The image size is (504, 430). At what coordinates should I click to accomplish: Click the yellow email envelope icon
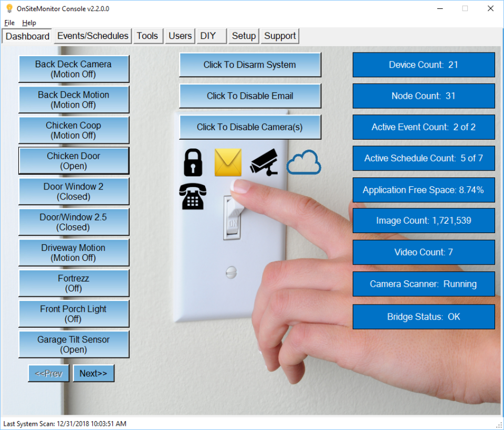pyautogui.click(x=228, y=162)
